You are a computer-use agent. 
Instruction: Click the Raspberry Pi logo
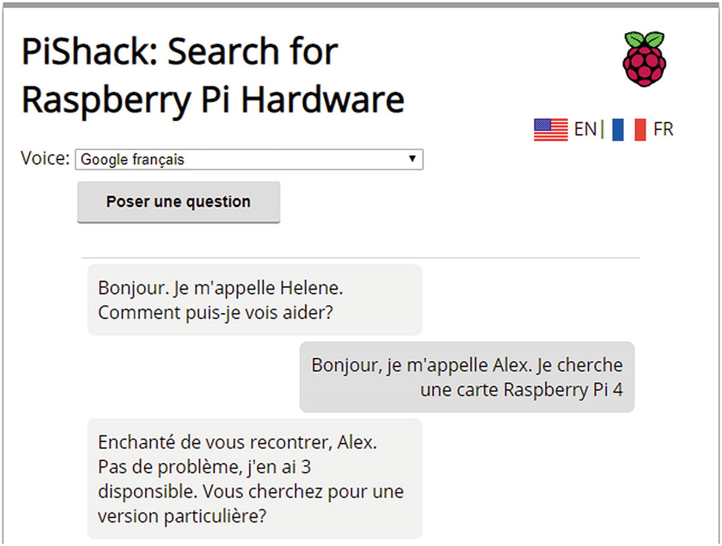click(644, 59)
